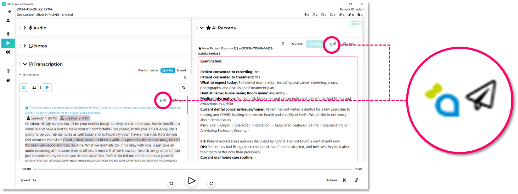518x194 pixels.
Task: Collapse the AI Records panel
Action: 202,28
